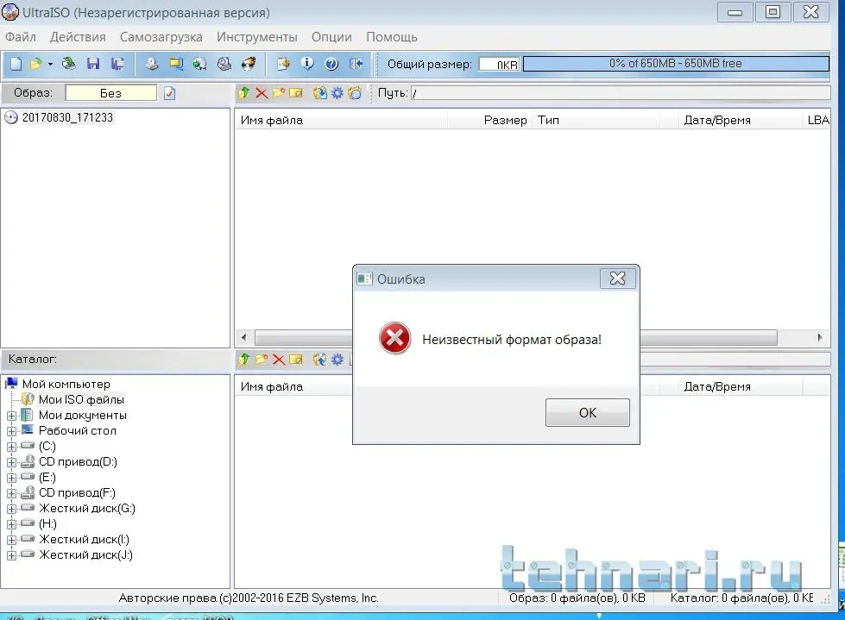Click the Burn CD/DVD image icon

pyautogui.click(x=249, y=64)
